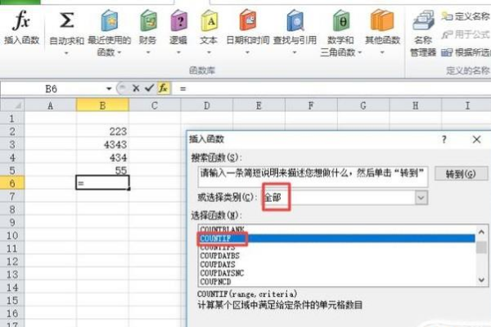Open the Logical (逻辑) functions book
Image resolution: width=491 pixels, height=327 pixels.
click(x=178, y=20)
